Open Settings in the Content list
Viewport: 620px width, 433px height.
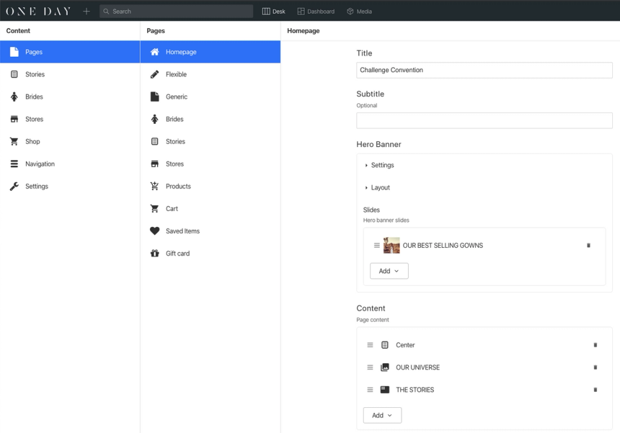point(70,186)
